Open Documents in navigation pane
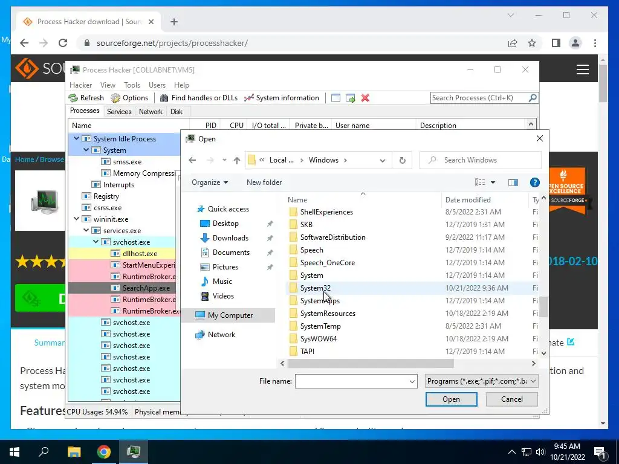619x464 pixels. (x=231, y=253)
